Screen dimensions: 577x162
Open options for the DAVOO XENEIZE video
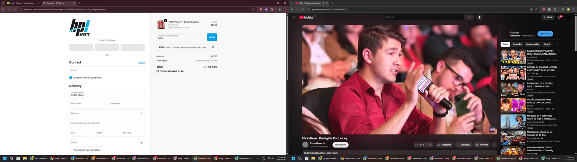click(560, 51)
